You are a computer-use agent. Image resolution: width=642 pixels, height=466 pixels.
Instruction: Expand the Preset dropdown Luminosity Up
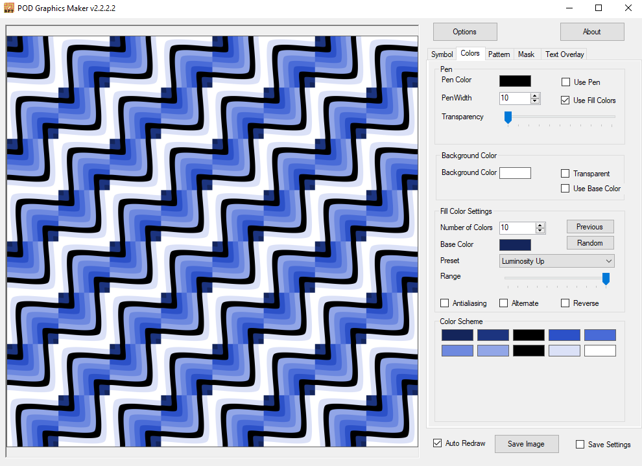557,261
